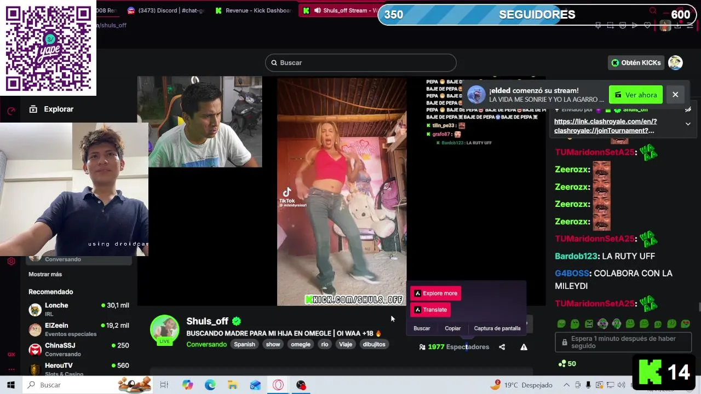Screen dimensions: 701x394
Task: Open the Shuls_off channel name link
Action: (x=207, y=321)
